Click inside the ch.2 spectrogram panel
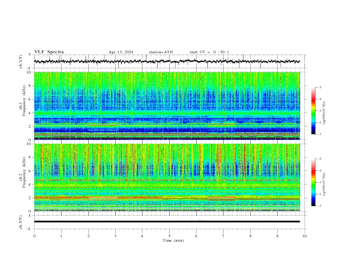Screen dimensions: 343x265 (x=167, y=178)
